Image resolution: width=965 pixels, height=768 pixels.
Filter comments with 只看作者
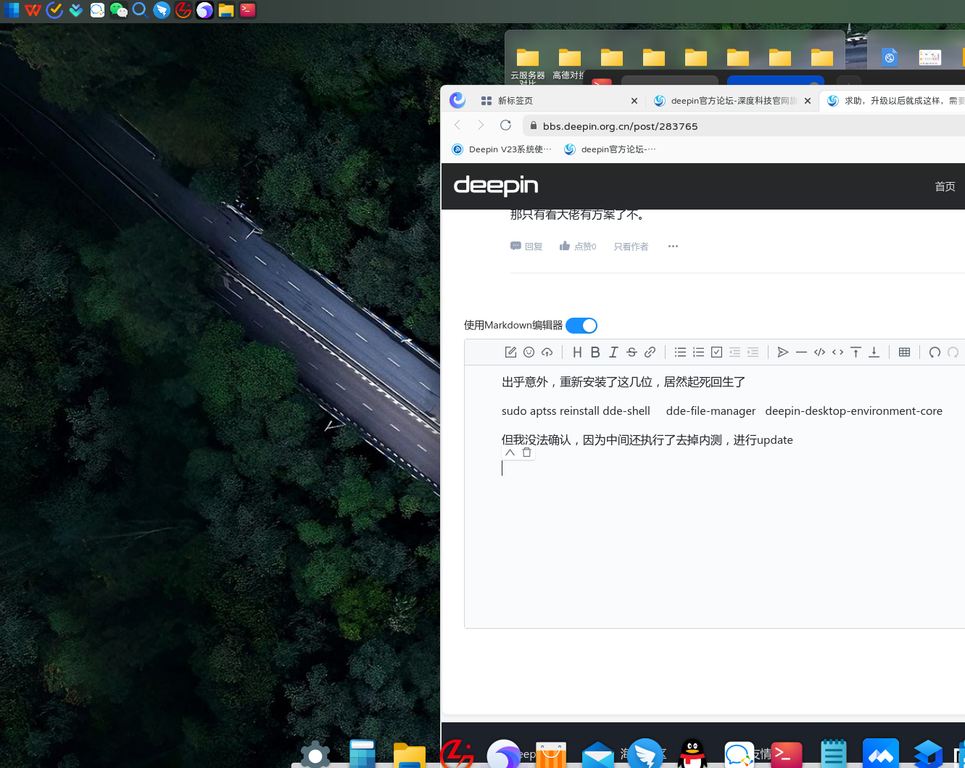[x=631, y=247]
